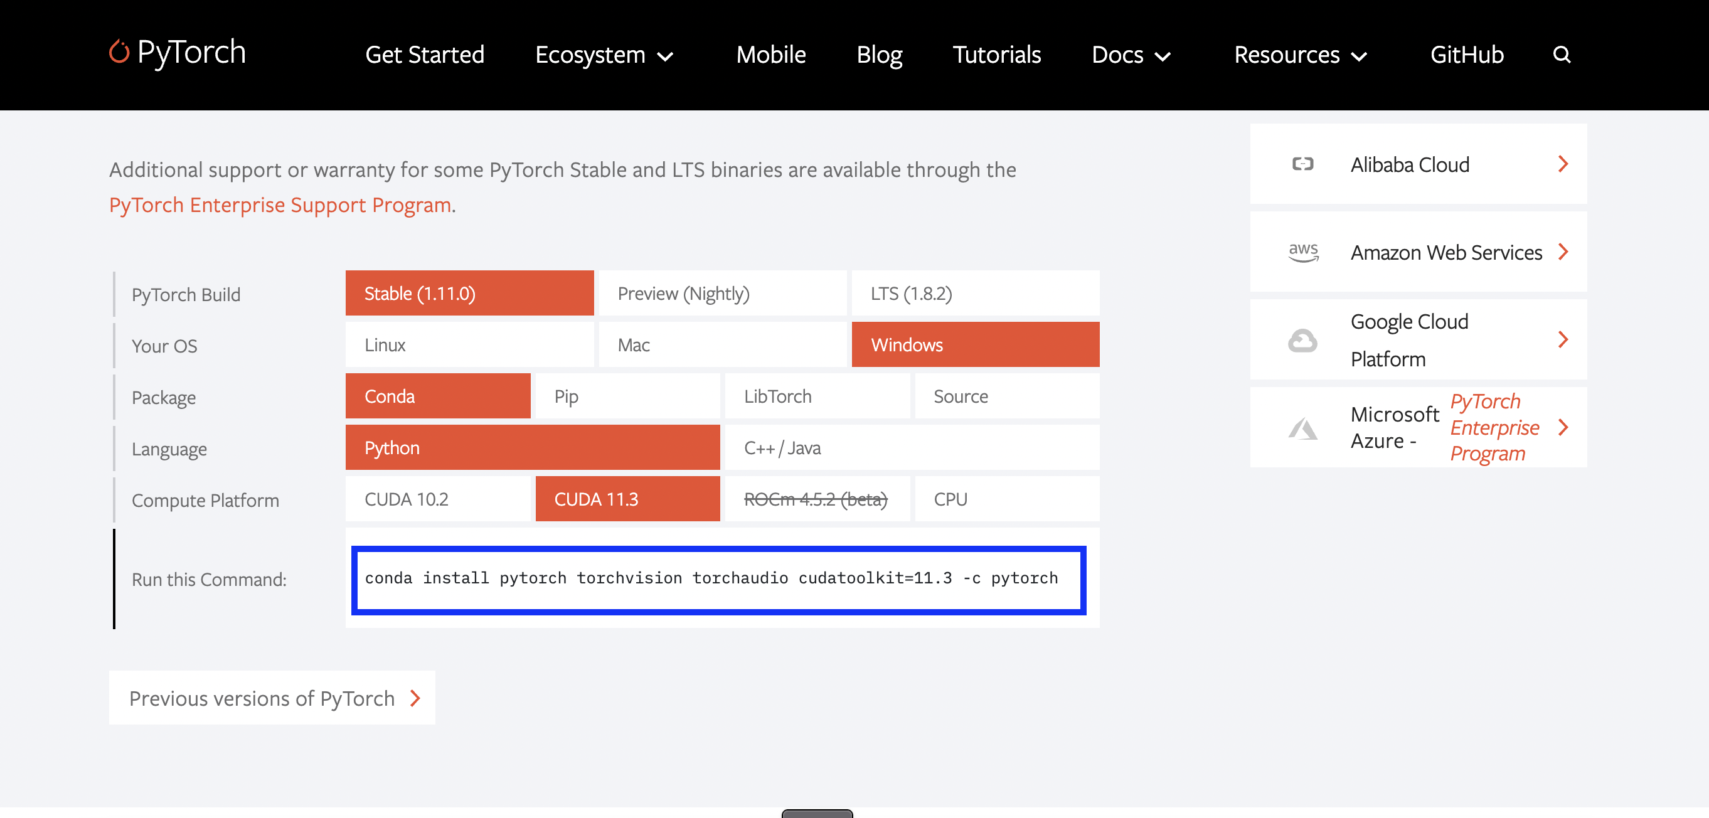Expand the Resources dropdown menu
Screen dimensions: 1709x818
tap(1301, 55)
